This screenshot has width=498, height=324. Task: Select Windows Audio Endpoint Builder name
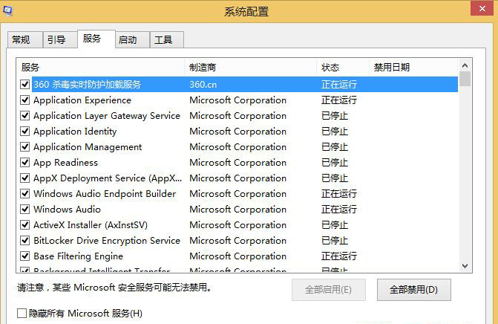coord(105,194)
